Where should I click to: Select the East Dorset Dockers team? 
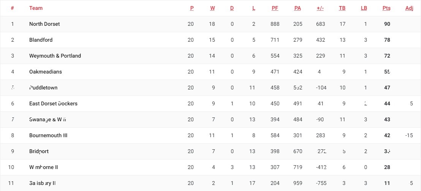click(x=53, y=103)
